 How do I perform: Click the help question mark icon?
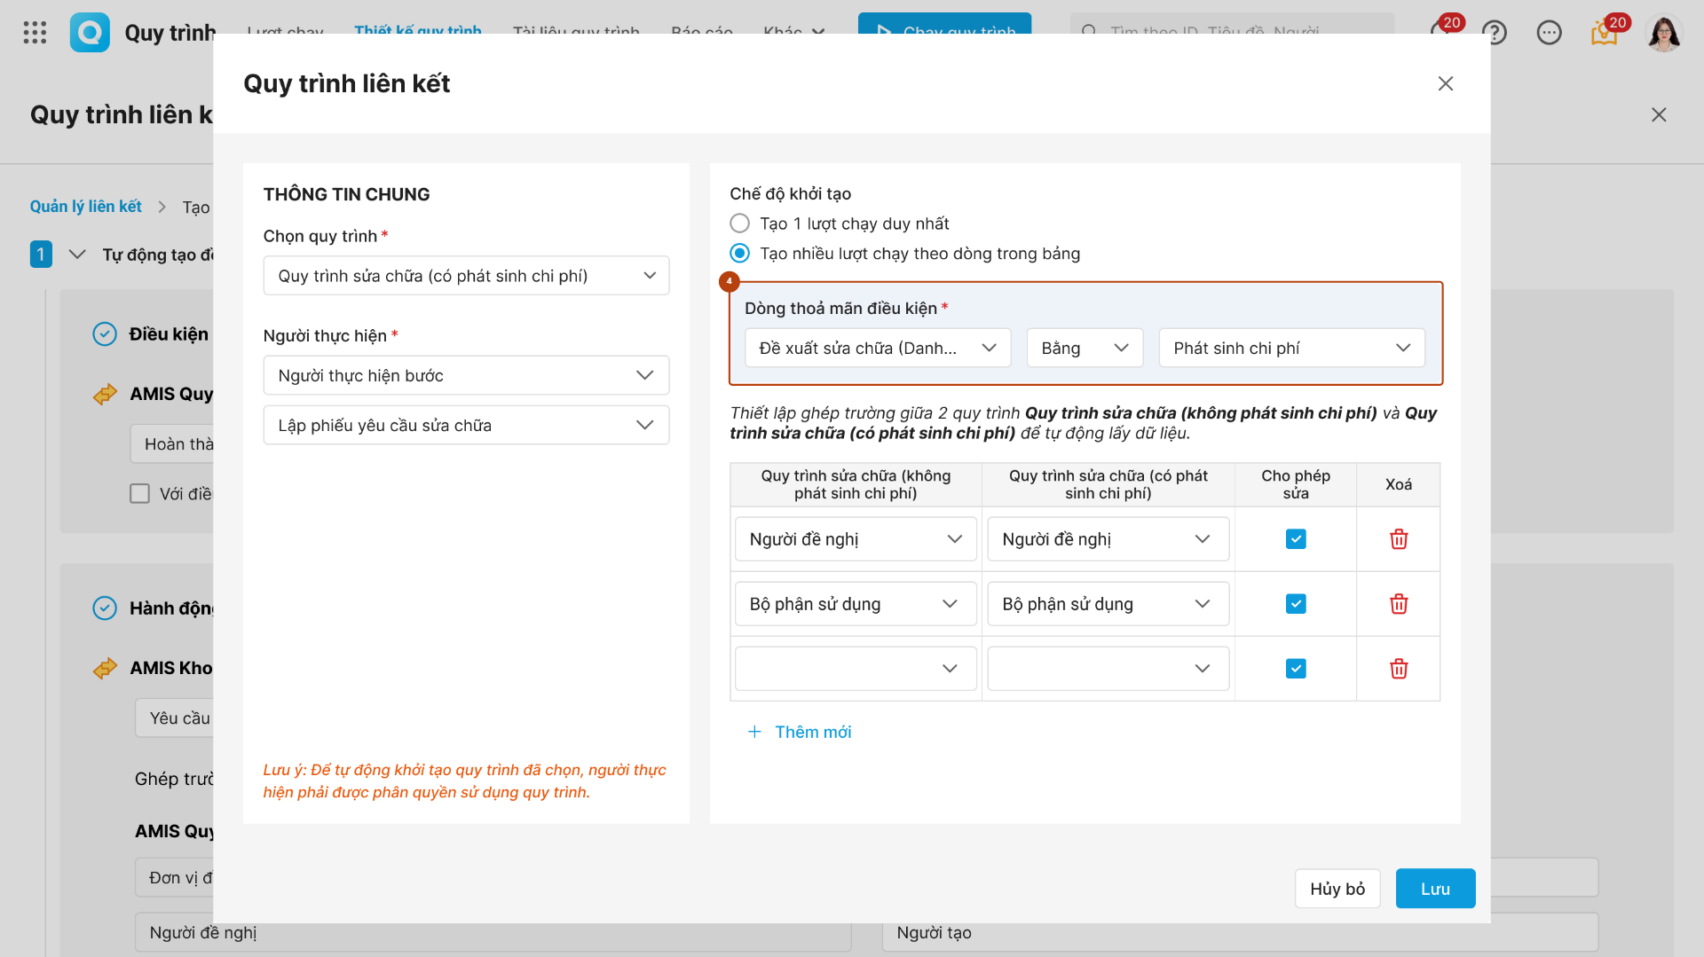tap(1495, 33)
